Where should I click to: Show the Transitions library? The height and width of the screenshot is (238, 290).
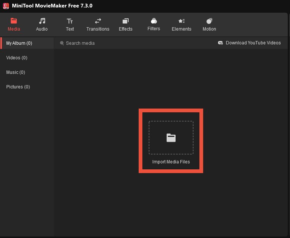tap(98, 25)
